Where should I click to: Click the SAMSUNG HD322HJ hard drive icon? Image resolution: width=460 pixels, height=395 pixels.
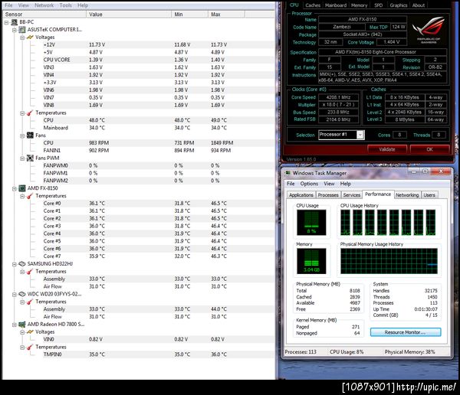pyautogui.click(x=22, y=264)
